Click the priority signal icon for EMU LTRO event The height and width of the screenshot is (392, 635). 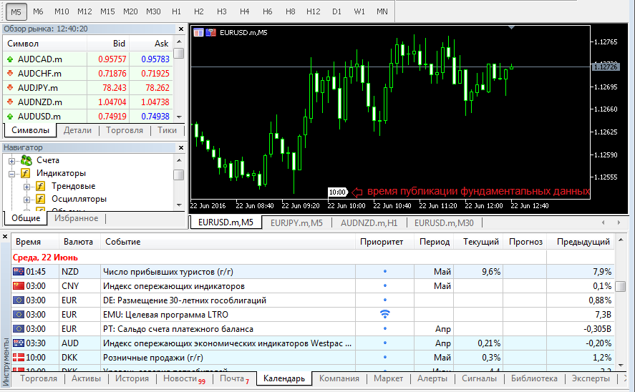coord(384,314)
